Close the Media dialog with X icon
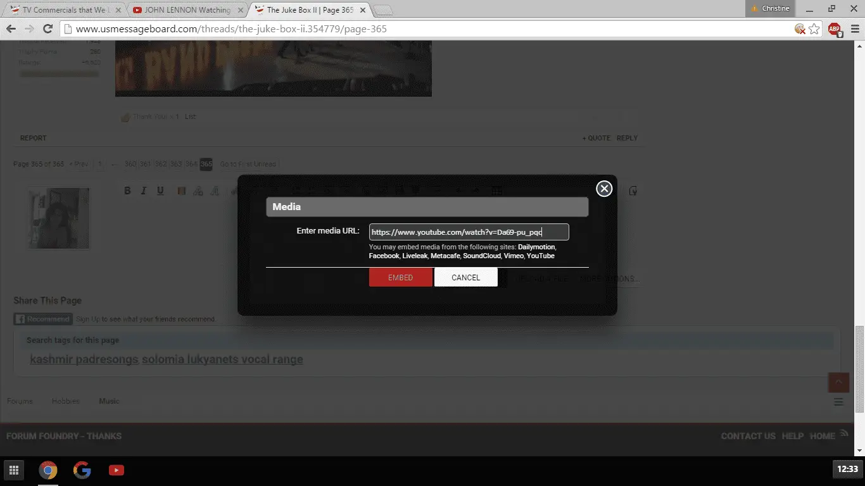Viewport: 865px width, 486px height. 604,189
